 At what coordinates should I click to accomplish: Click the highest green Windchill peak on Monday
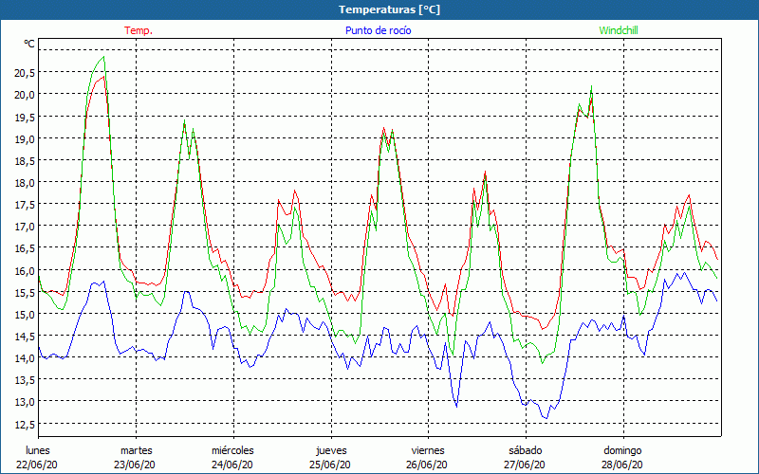pos(103,57)
